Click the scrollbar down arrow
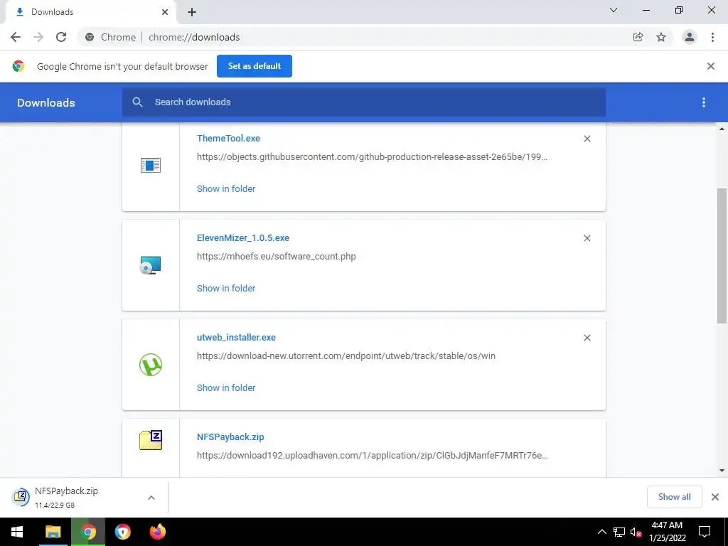The image size is (728, 546). 722,471
